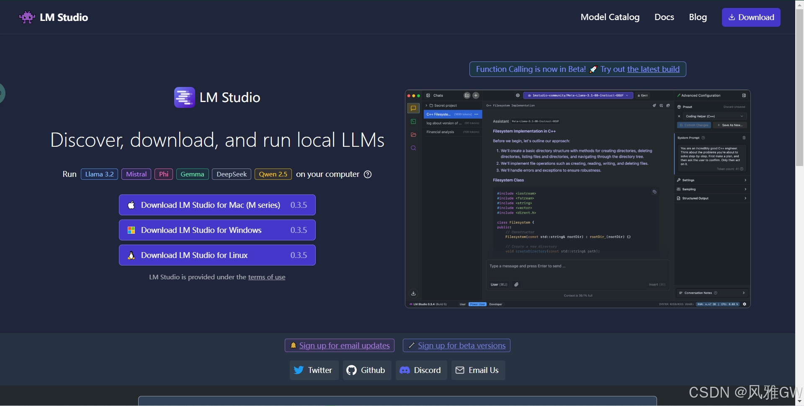Expand the Settings section
The image size is (804, 406).
pyautogui.click(x=711, y=180)
